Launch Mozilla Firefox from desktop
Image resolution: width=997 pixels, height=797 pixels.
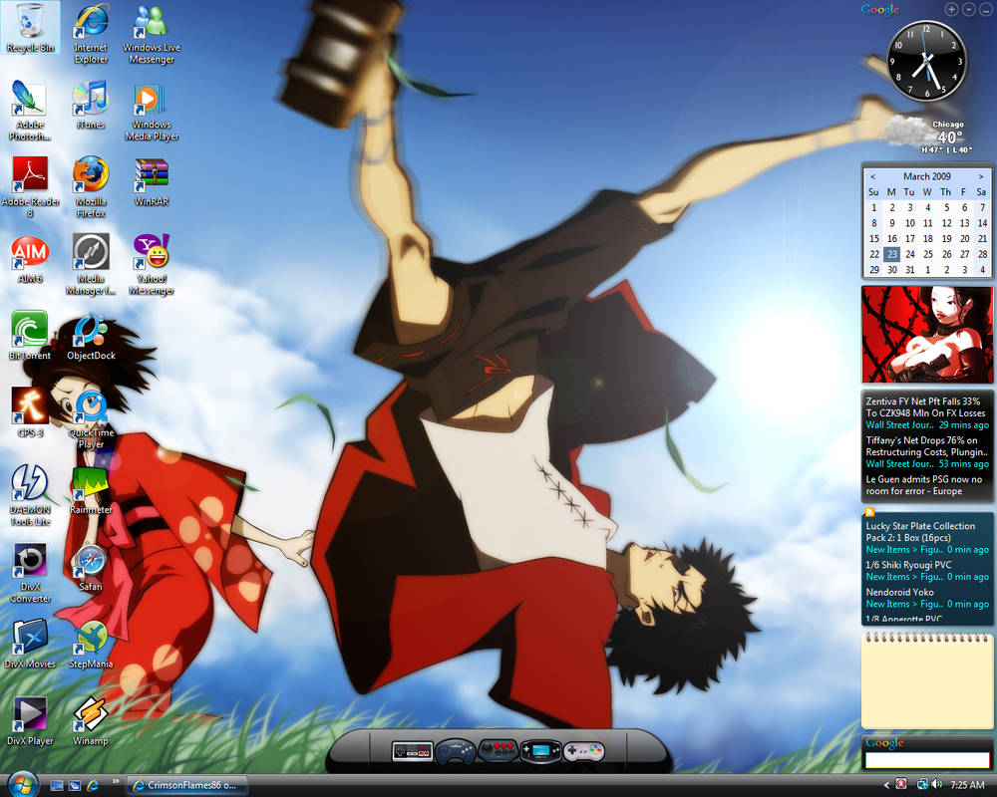click(x=91, y=187)
